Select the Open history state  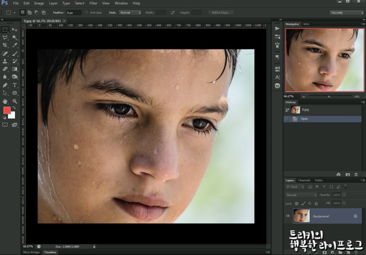[x=304, y=119]
